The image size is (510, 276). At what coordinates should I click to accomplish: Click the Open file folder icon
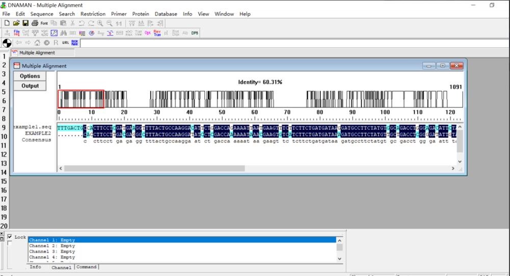coord(16,23)
